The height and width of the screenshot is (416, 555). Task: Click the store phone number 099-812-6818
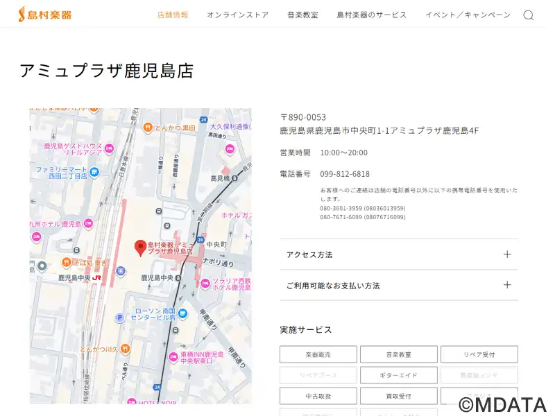tap(345, 174)
